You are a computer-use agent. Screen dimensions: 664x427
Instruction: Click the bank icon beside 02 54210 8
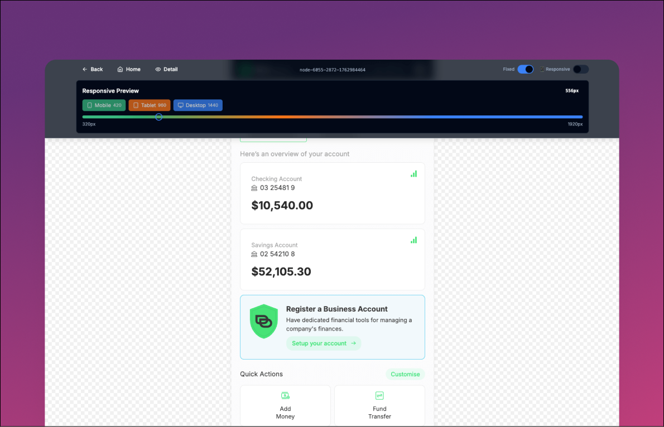(x=254, y=254)
